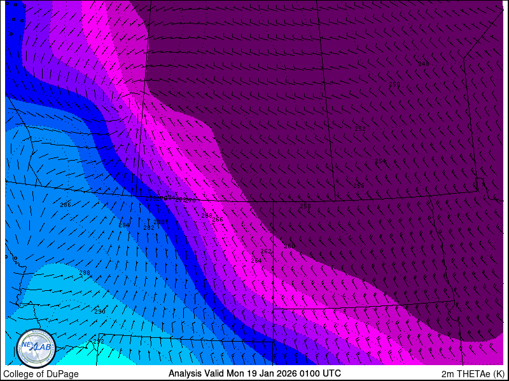Screen dimensions: 509x381
Task: Click the 292 contour label
Action: (99, 342)
